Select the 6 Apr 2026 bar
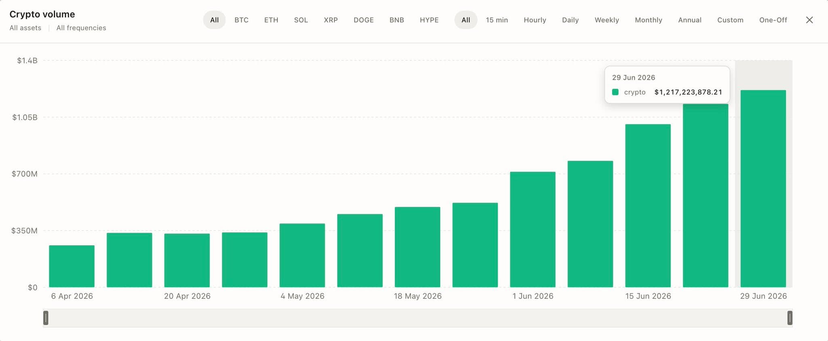Screen dimensions: 828x341 (x=72, y=266)
